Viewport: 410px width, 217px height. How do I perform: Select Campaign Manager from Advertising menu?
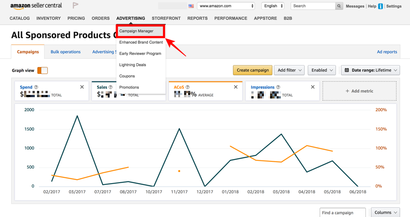[x=141, y=31]
